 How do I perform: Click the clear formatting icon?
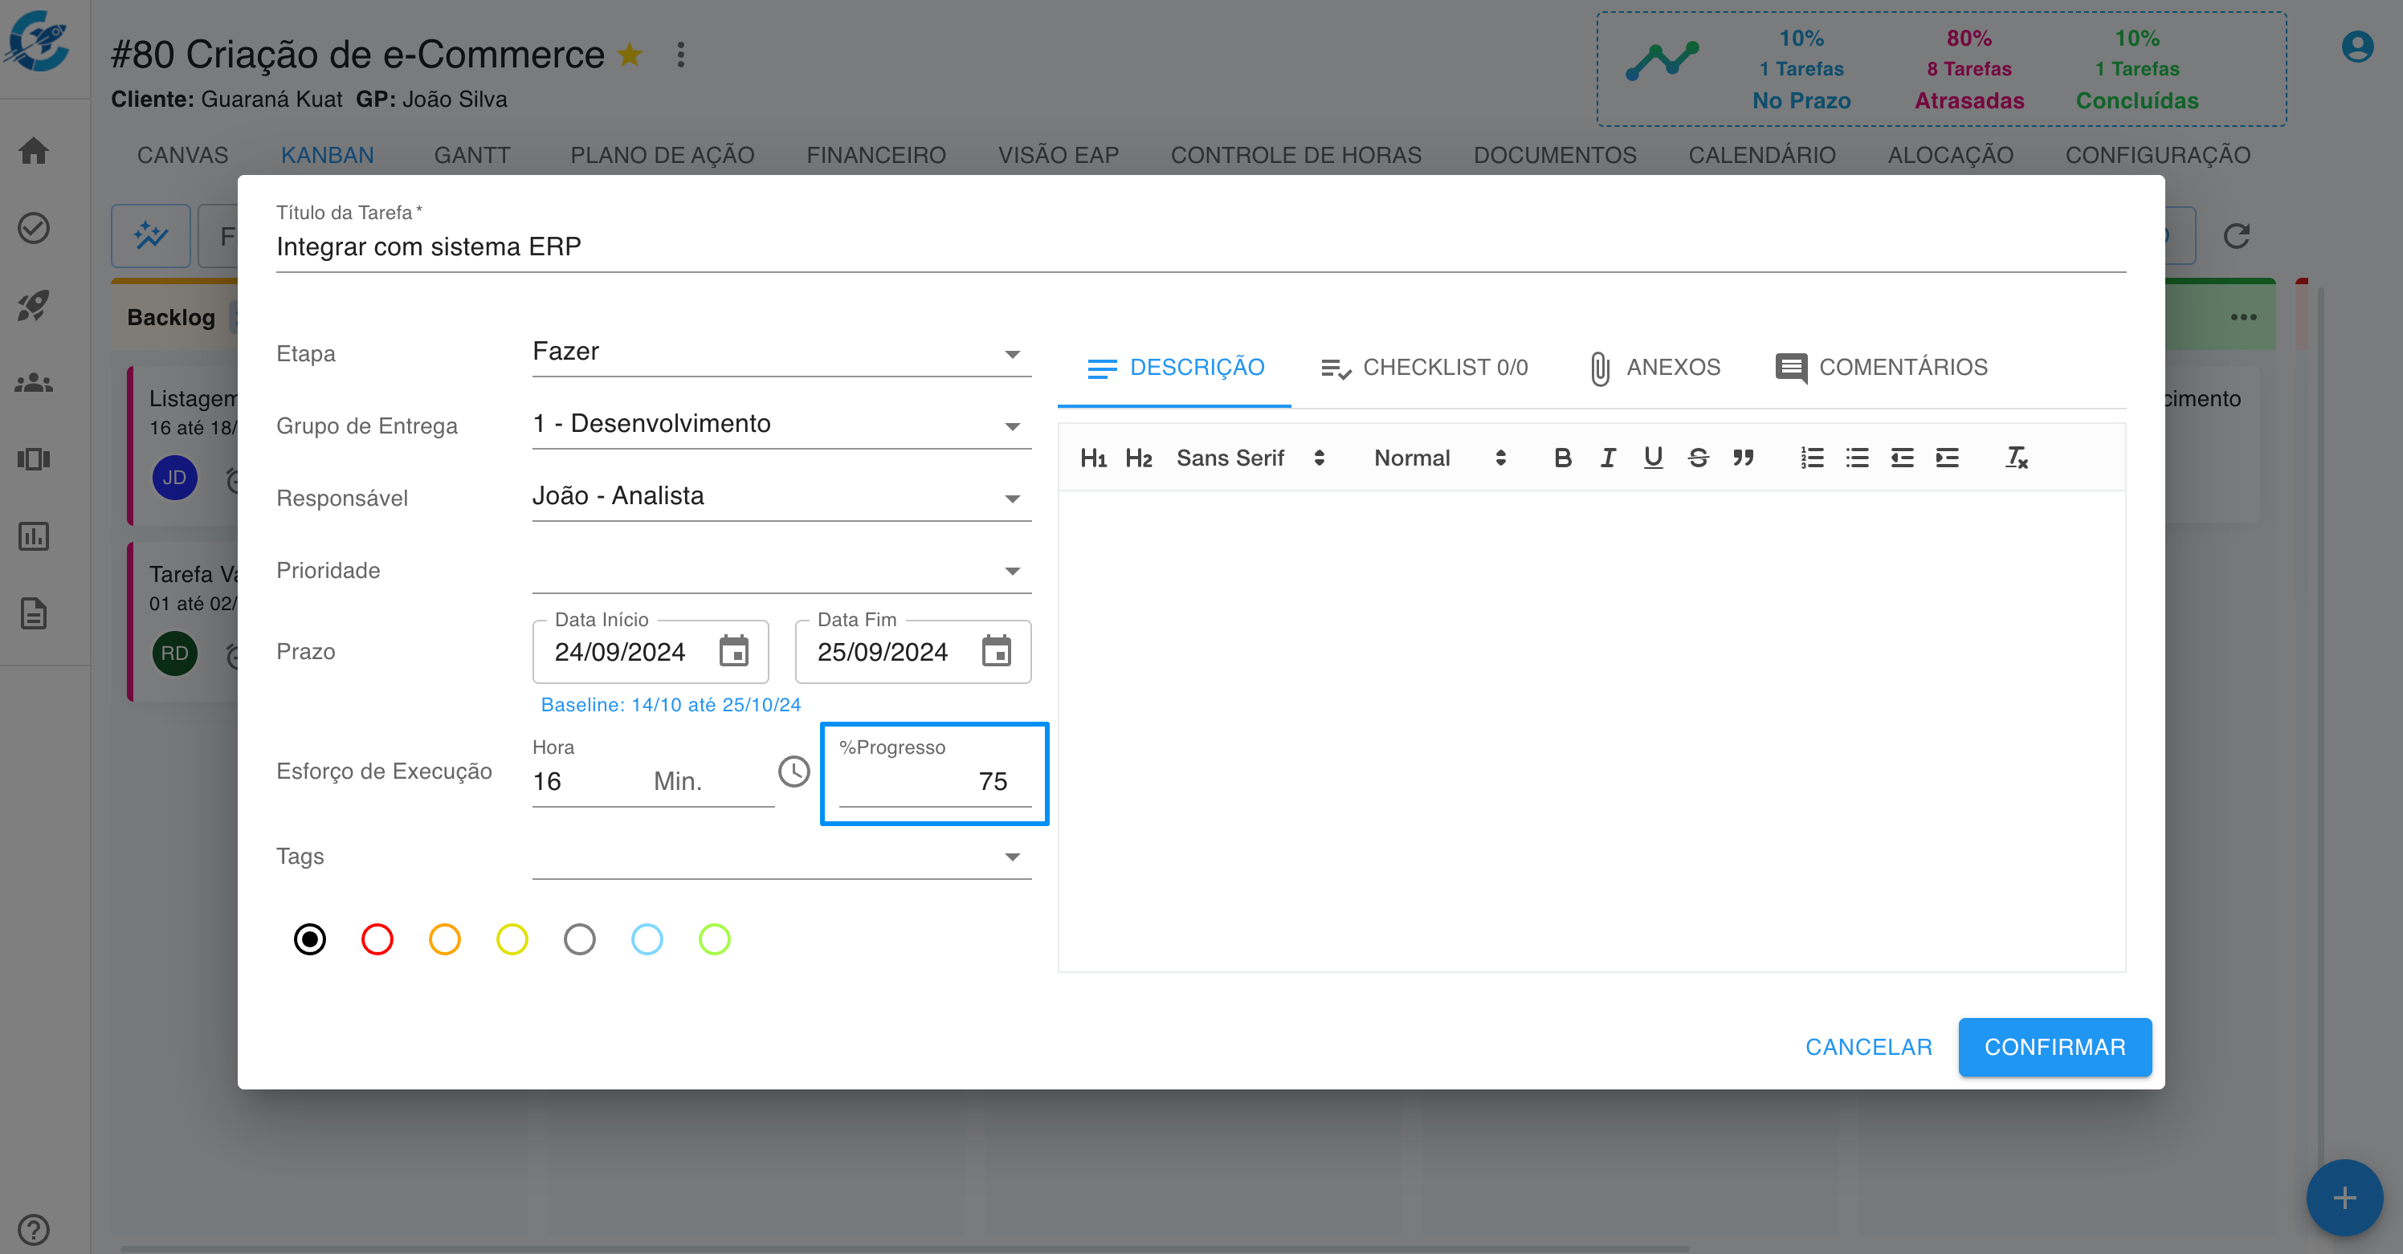coord(2016,458)
